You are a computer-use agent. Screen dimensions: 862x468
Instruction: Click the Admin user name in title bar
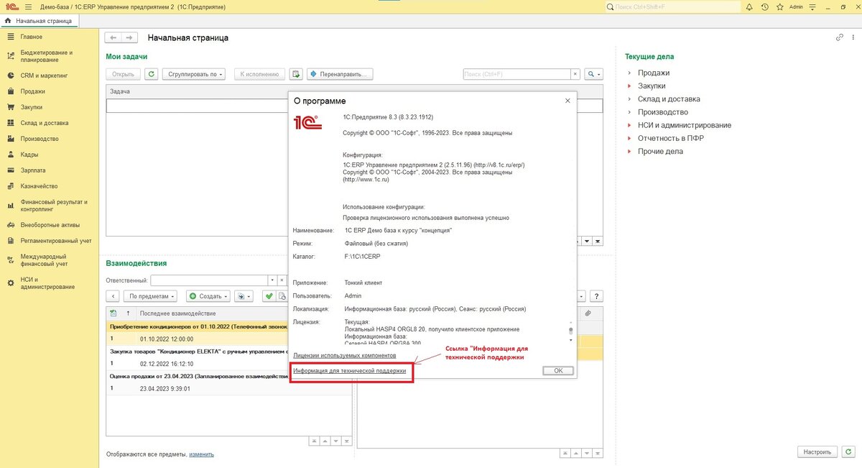(x=796, y=6)
